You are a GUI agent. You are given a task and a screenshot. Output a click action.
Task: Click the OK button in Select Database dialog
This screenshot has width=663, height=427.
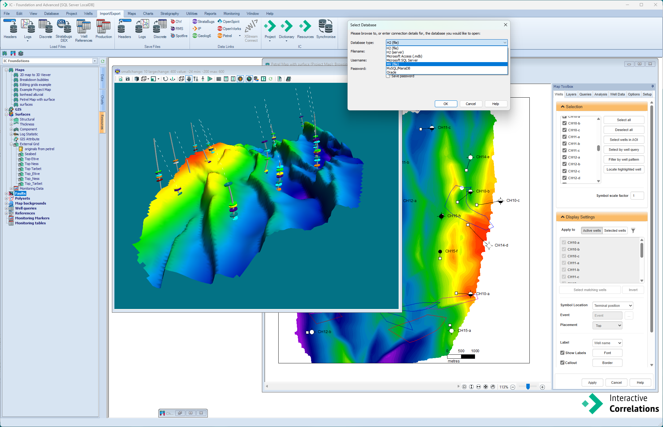[446, 104]
